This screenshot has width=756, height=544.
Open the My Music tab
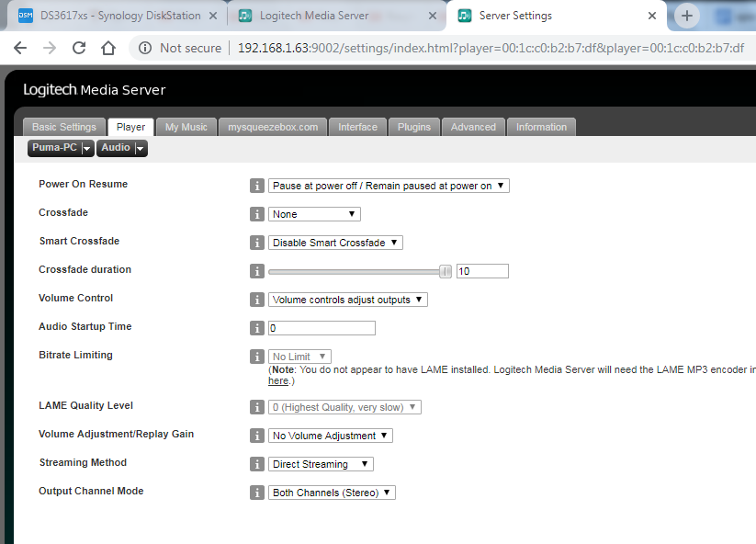[x=186, y=127]
